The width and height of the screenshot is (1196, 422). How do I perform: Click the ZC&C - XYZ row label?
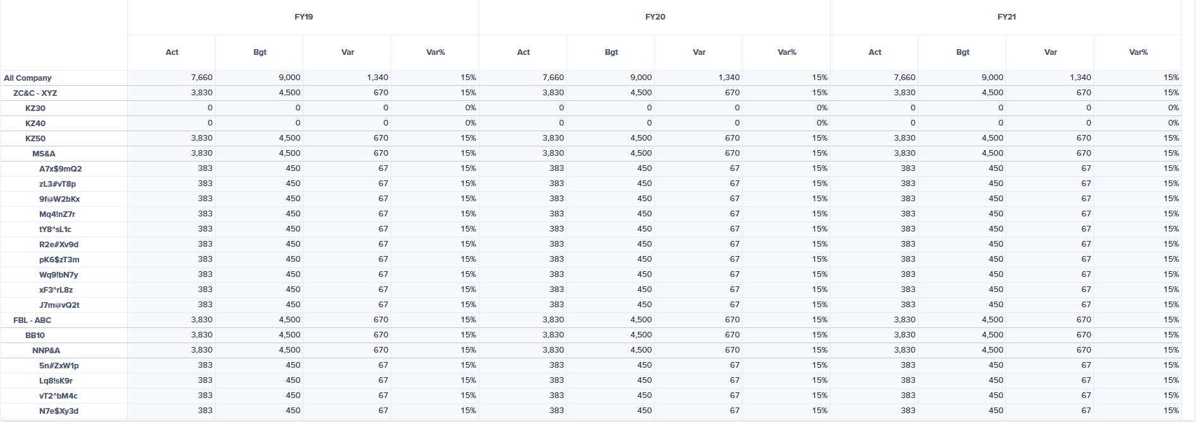coord(35,93)
